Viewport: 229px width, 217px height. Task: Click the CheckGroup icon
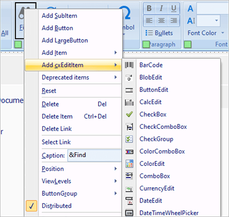tap(129, 139)
